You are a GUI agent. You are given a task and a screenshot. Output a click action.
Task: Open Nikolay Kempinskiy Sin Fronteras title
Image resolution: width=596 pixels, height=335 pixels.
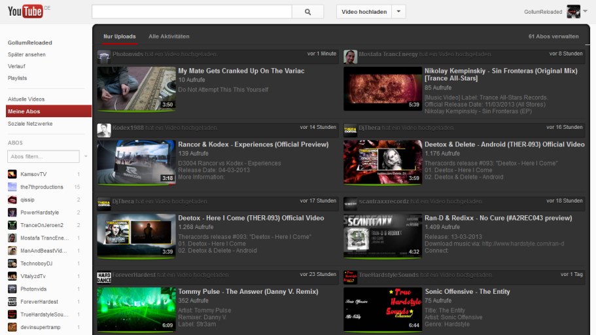click(500, 75)
